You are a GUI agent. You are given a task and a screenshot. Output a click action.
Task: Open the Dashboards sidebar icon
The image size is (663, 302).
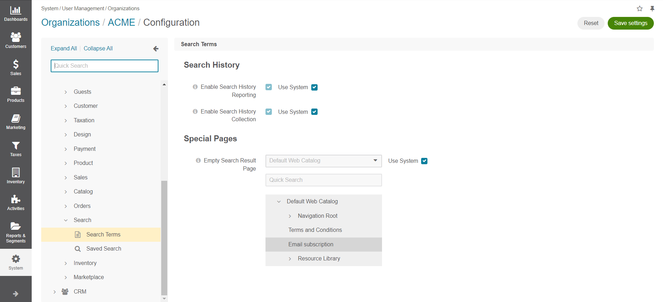[15, 11]
